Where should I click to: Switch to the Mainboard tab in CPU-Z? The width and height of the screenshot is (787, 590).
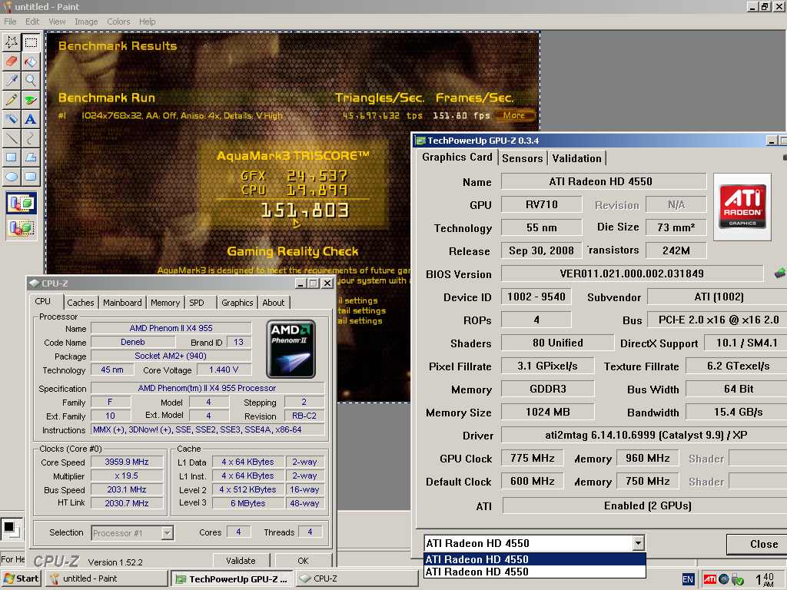point(122,303)
